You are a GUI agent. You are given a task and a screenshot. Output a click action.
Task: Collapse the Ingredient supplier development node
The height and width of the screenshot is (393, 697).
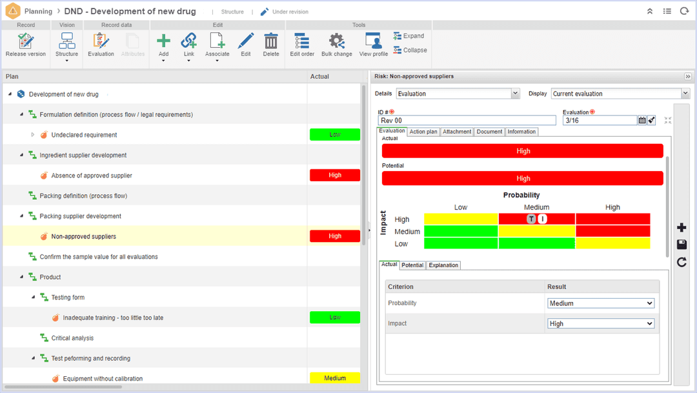click(21, 155)
